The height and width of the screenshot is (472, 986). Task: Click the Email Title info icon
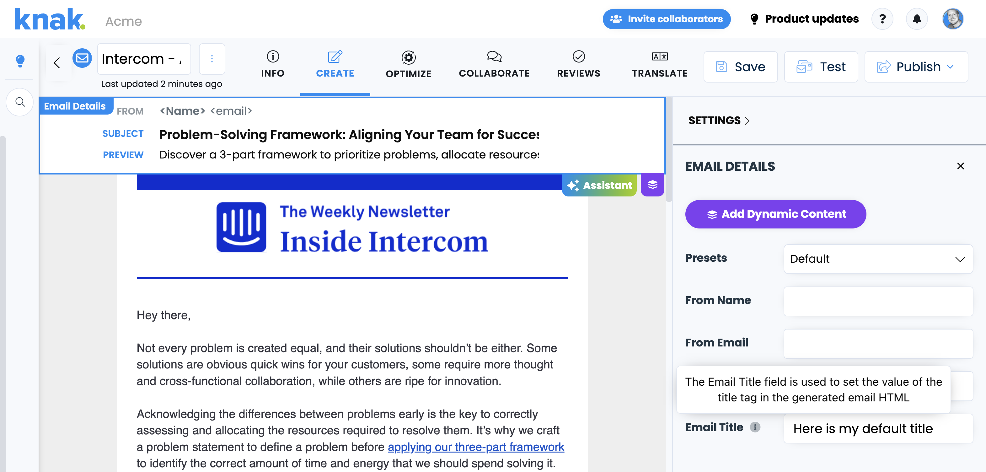point(755,427)
